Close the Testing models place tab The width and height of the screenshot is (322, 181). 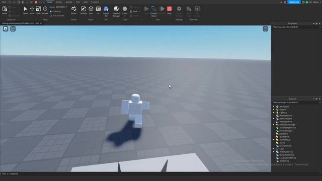(x=41, y=24)
